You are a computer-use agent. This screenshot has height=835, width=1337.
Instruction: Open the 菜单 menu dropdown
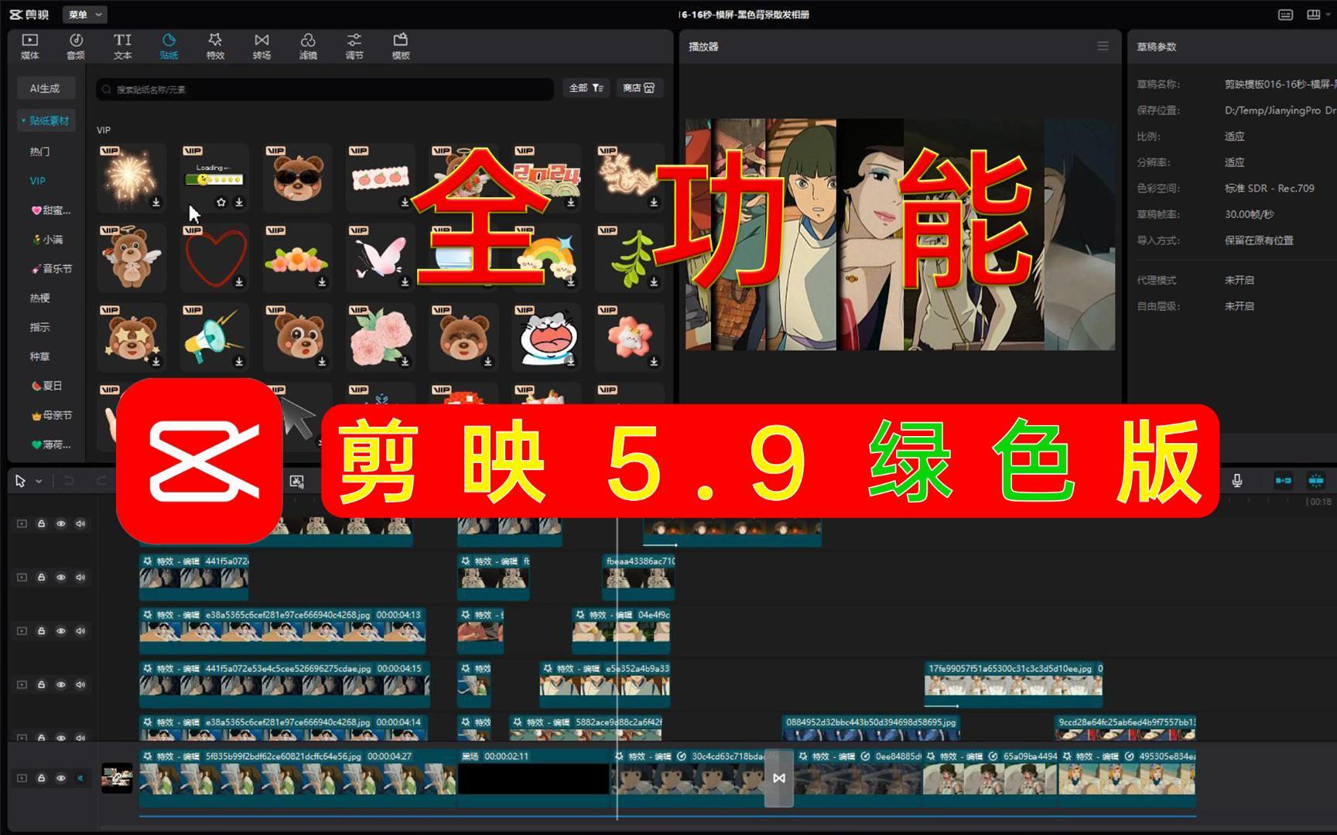point(84,15)
